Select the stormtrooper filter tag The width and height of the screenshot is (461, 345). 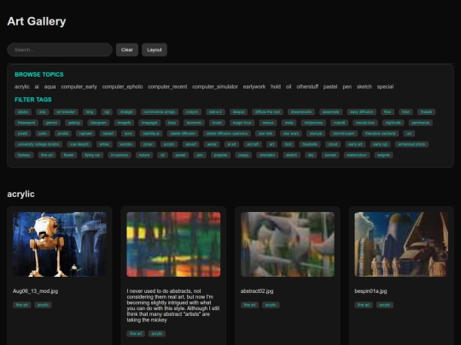tap(343, 134)
